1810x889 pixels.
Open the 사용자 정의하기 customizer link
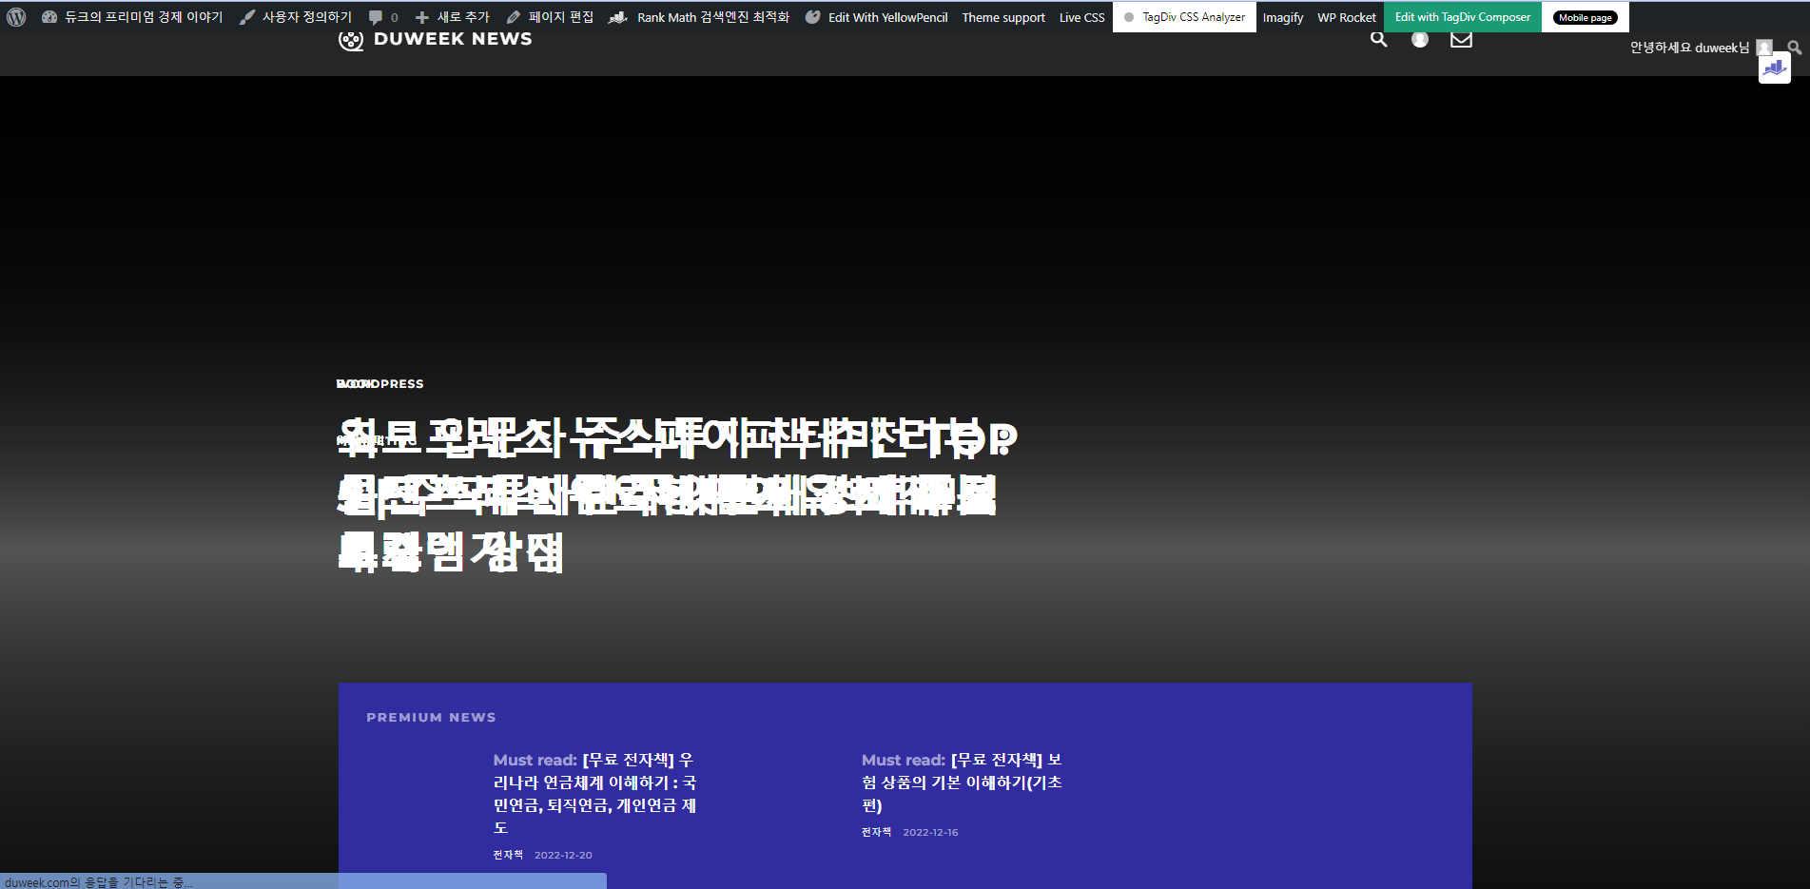coord(296,17)
